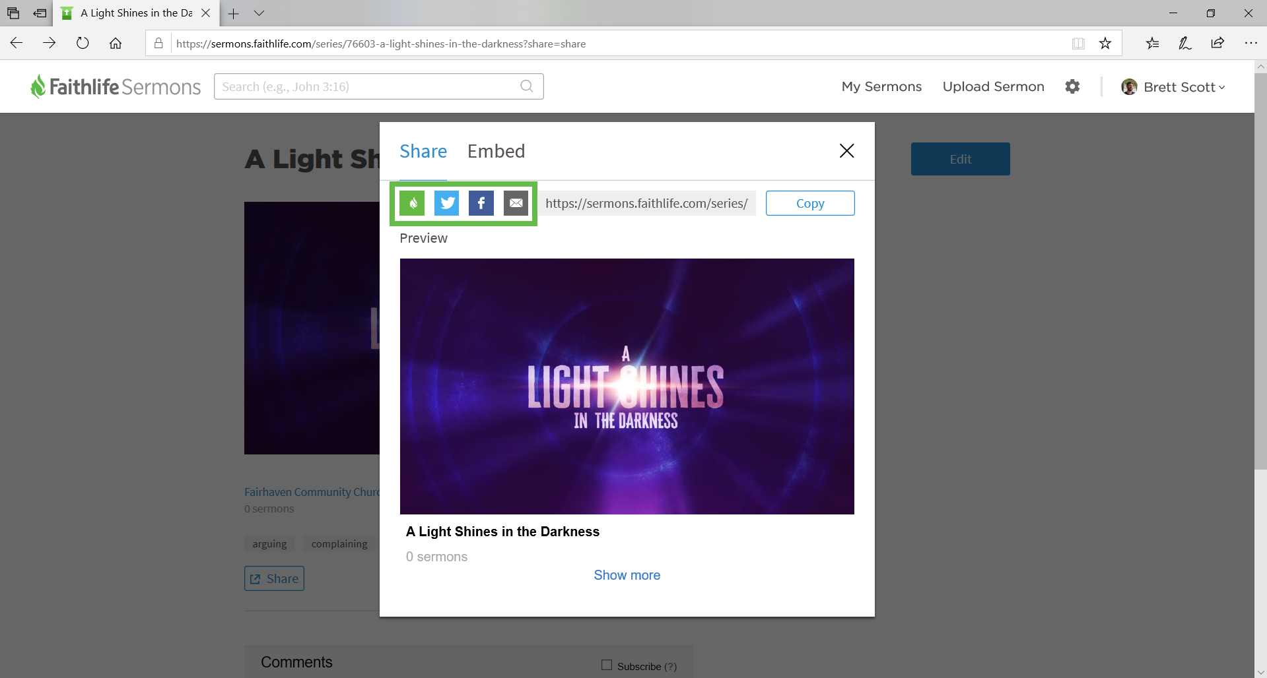The image size is (1267, 678).
Task: Select the Share tab
Action: tap(423, 151)
